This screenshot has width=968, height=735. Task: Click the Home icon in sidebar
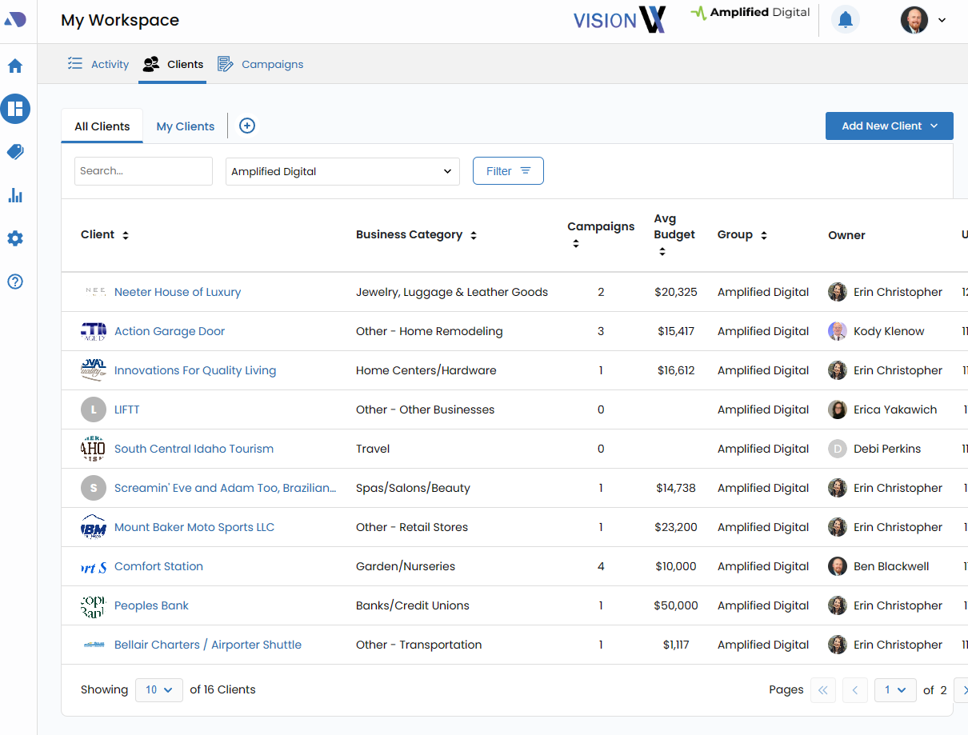click(15, 66)
